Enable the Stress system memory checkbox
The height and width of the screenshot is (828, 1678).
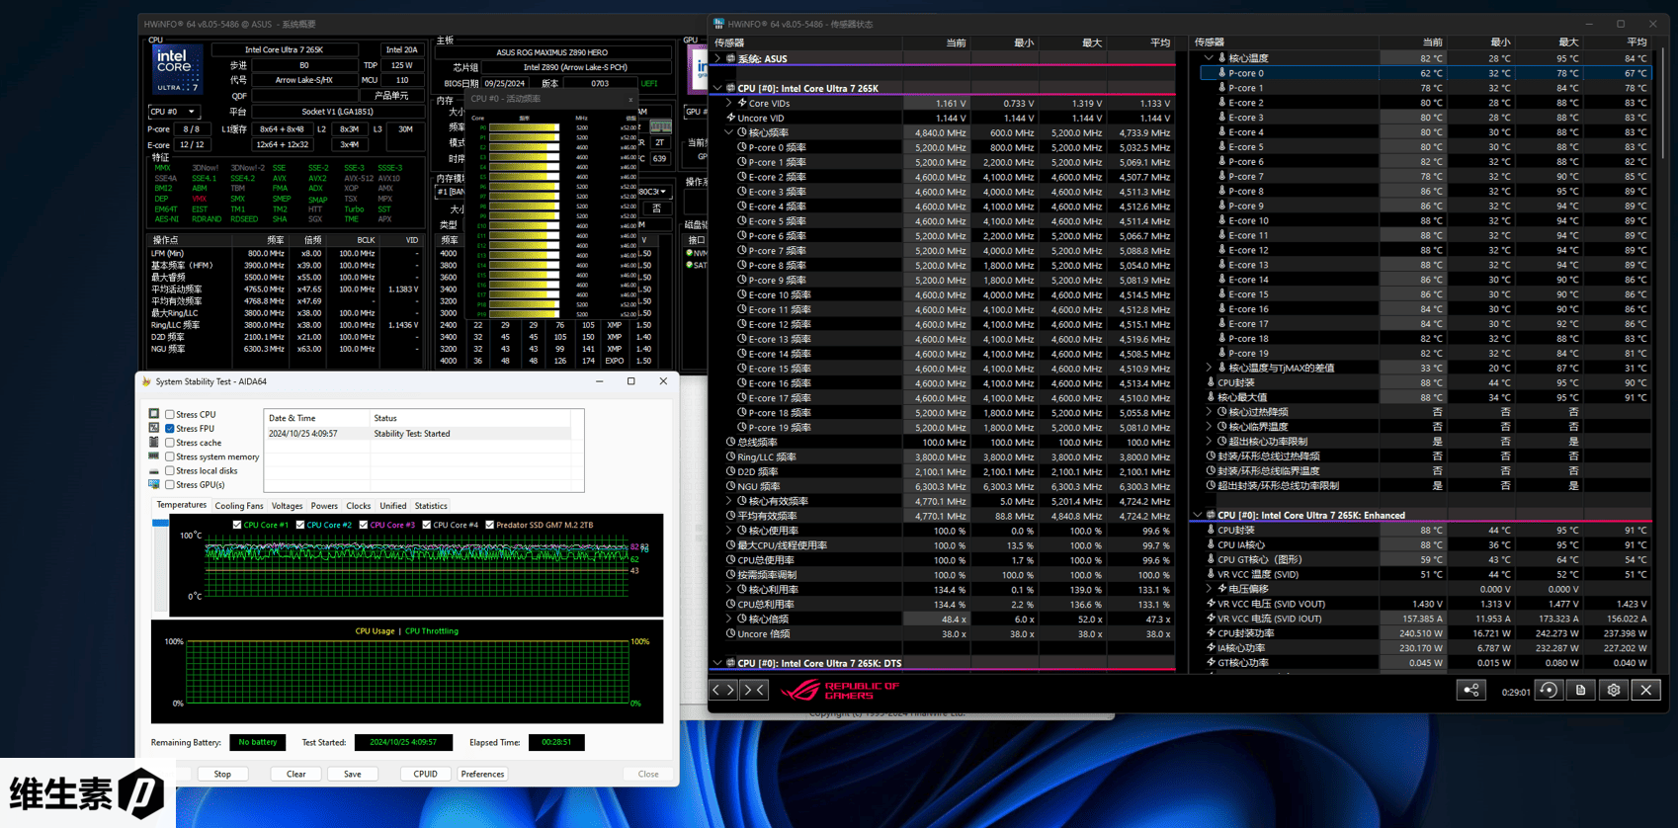pos(170,456)
